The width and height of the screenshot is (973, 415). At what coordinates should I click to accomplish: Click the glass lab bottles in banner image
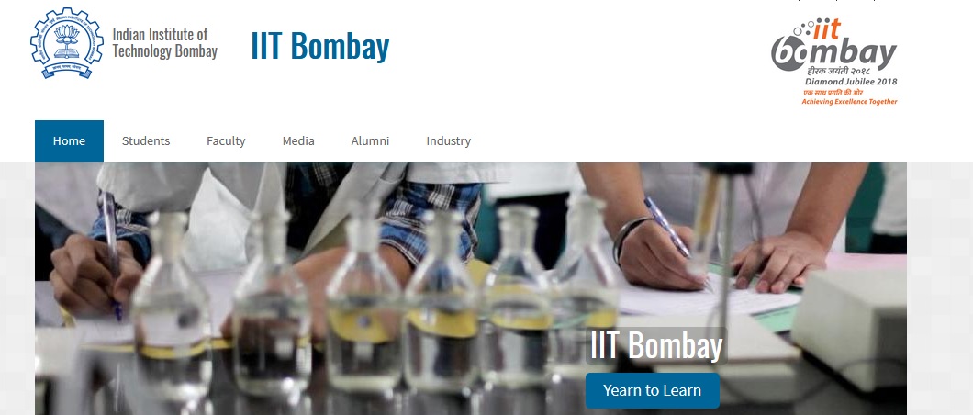pos(373,304)
